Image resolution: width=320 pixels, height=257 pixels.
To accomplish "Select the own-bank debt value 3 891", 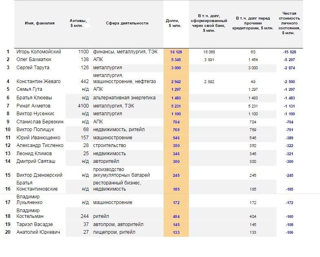I will (209, 60).
